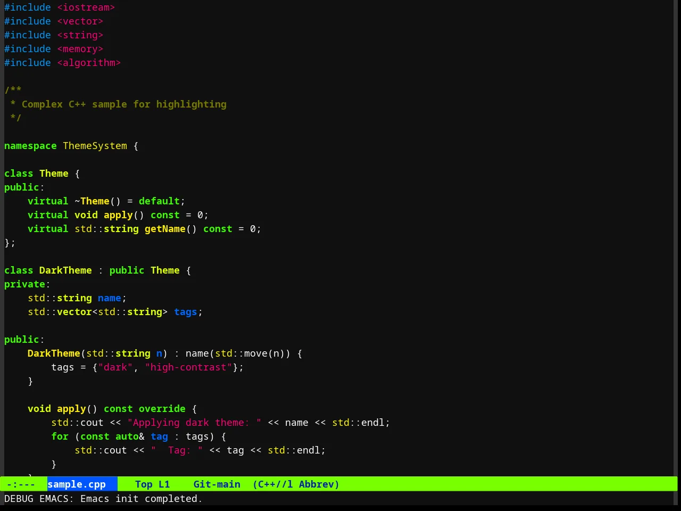
Task: Click the " Tag: " string literal
Action: (x=177, y=450)
